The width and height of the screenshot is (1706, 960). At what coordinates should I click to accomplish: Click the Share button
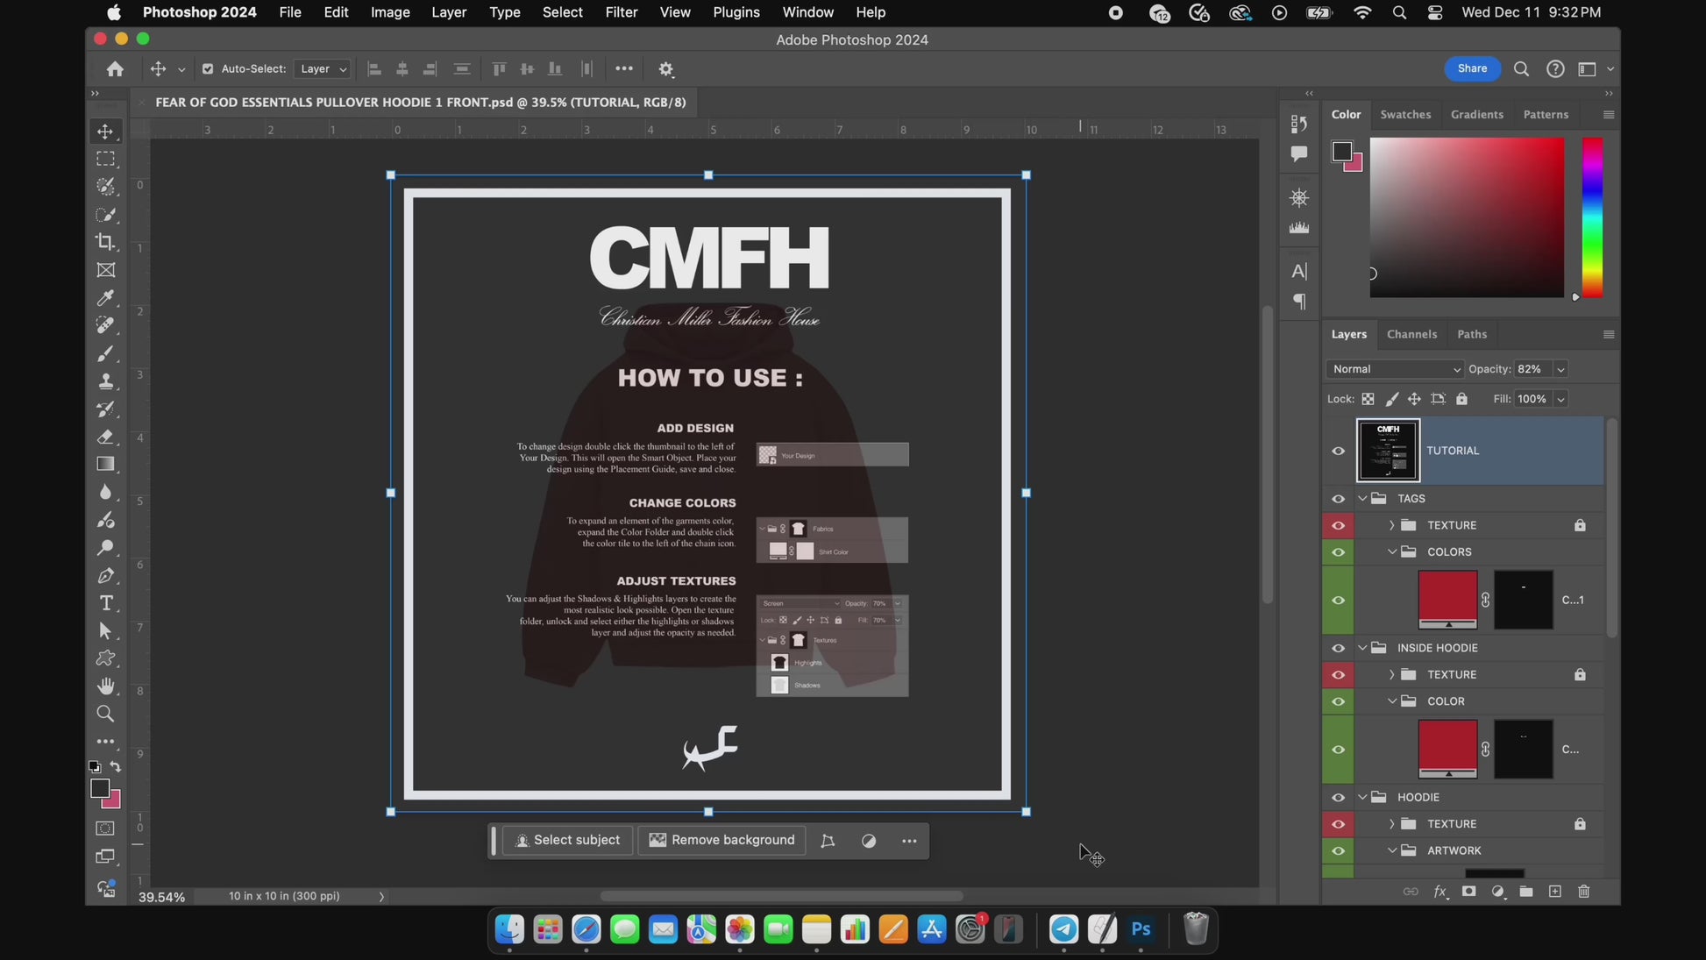[x=1472, y=69]
